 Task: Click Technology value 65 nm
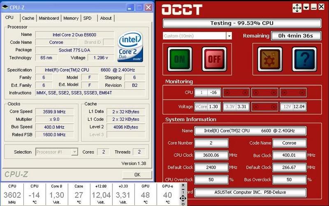(46, 58)
